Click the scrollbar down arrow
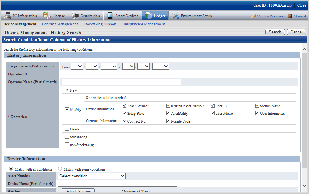 click(304, 186)
